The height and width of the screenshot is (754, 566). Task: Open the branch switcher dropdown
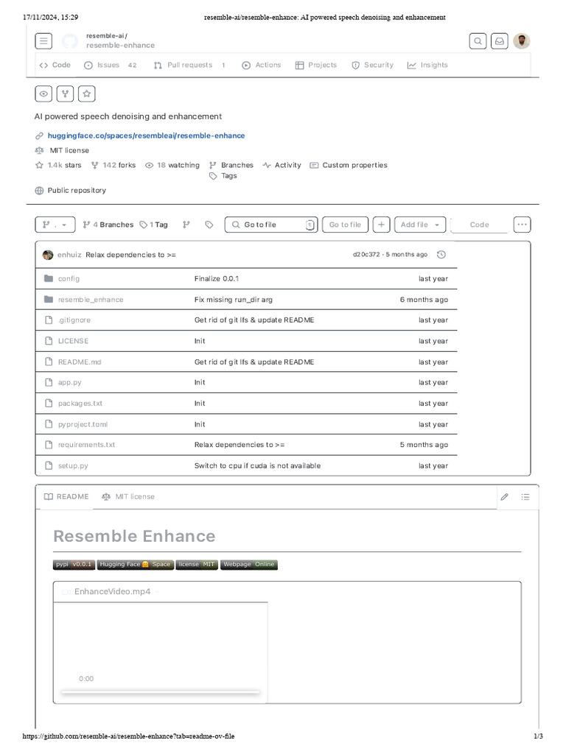point(55,225)
